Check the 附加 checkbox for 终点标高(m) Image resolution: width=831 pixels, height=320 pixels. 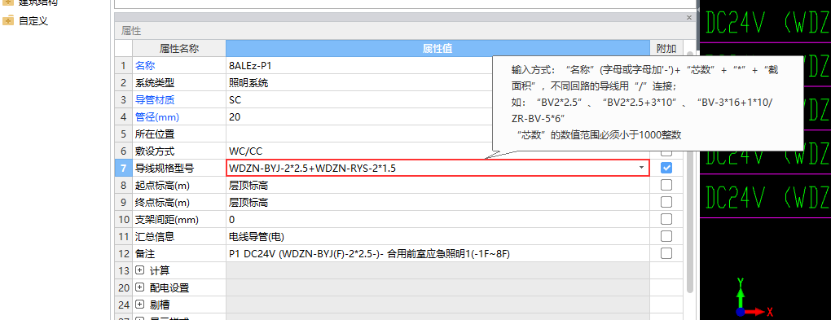(666, 202)
